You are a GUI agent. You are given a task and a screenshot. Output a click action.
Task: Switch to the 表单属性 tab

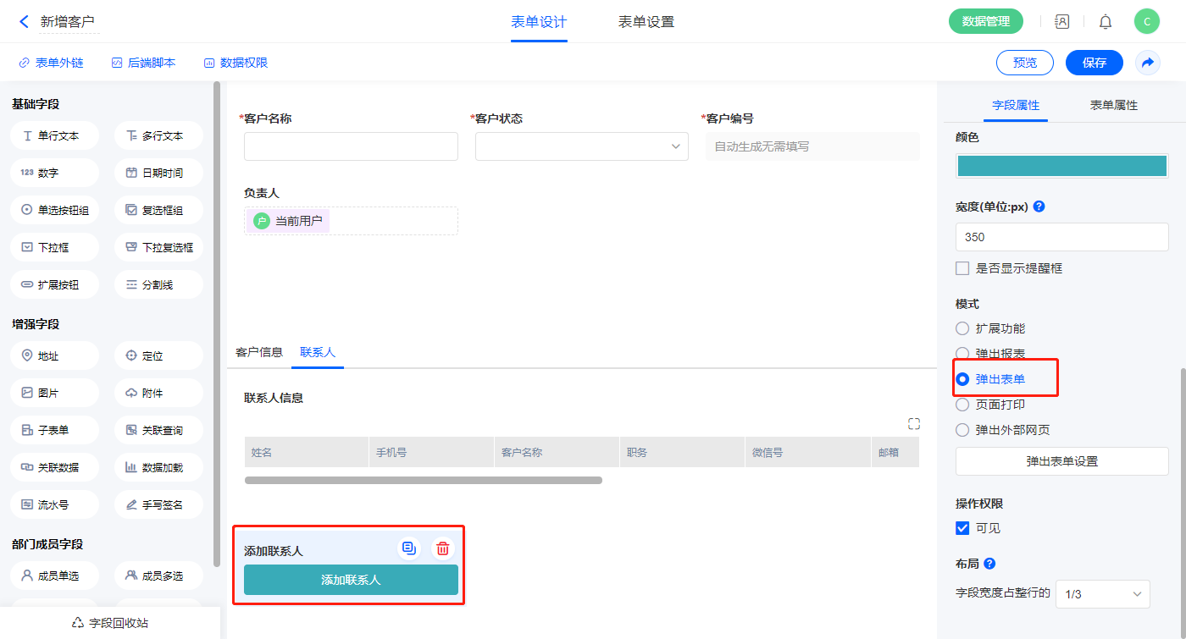click(1113, 106)
